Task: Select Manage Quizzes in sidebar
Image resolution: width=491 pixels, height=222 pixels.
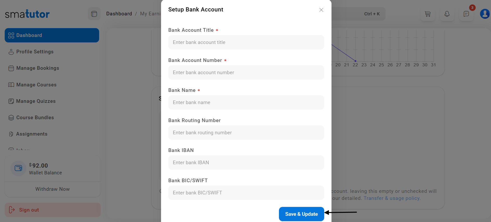Action: [x=36, y=101]
